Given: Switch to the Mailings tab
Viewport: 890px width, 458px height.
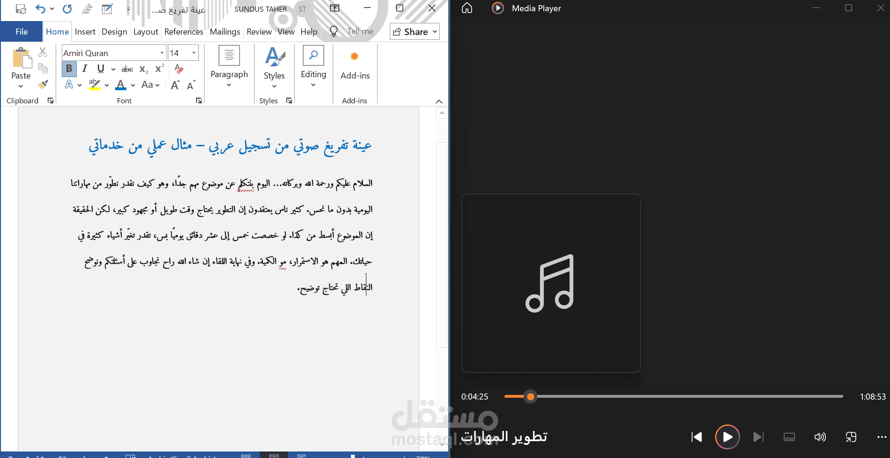Looking at the screenshot, I should point(225,31).
